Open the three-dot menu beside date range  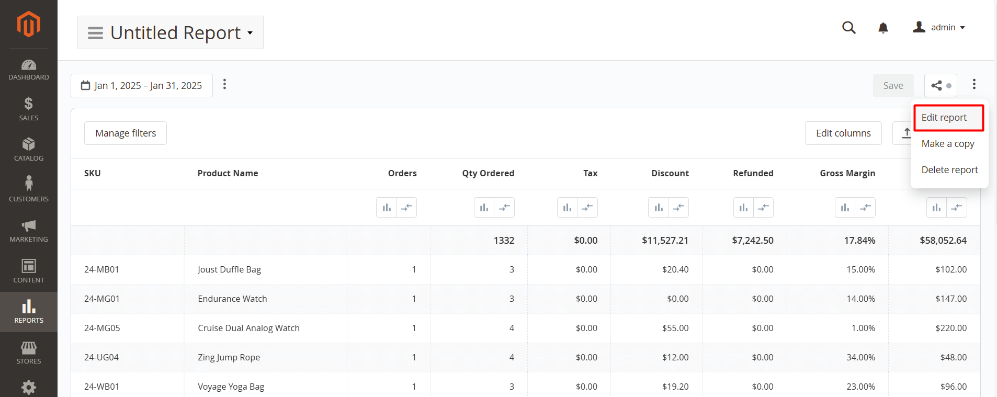point(224,84)
